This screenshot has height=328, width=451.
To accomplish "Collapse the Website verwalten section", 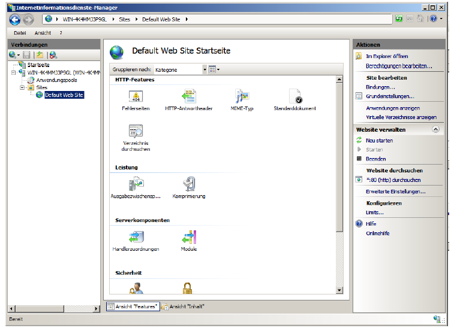I will (x=434, y=129).
